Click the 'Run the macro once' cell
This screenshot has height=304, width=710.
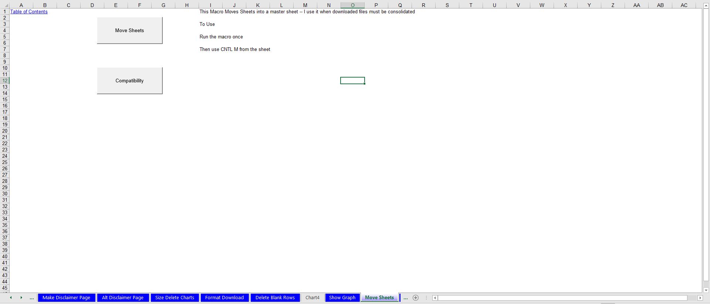click(x=221, y=37)
